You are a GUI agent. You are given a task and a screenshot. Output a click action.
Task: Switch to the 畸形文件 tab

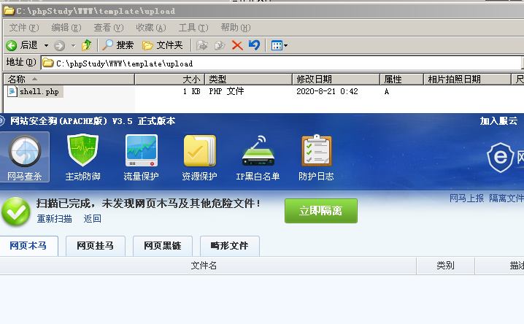click(230, 246)
